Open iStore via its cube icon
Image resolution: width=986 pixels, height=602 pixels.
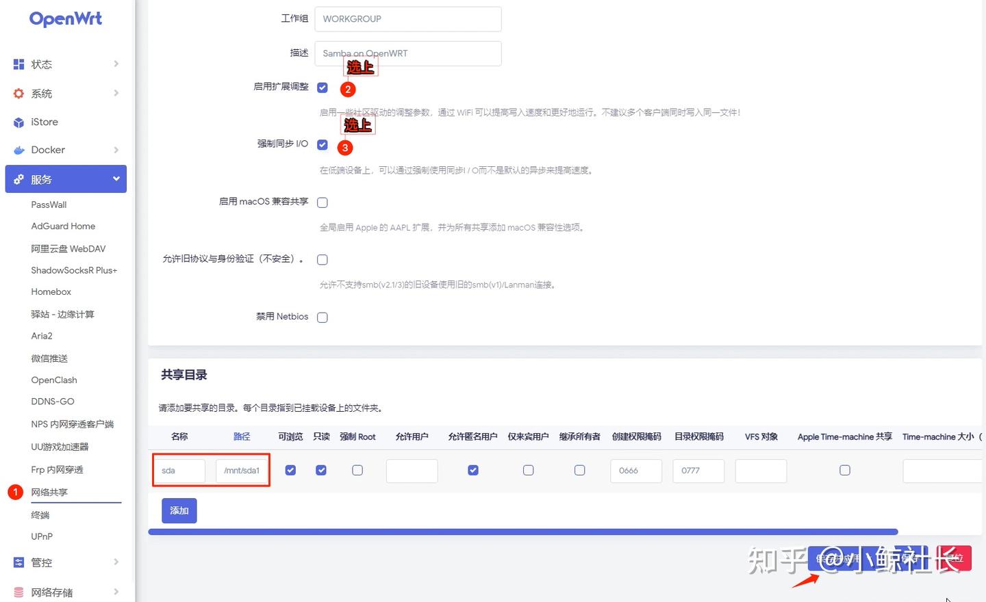tap(18, 122)
